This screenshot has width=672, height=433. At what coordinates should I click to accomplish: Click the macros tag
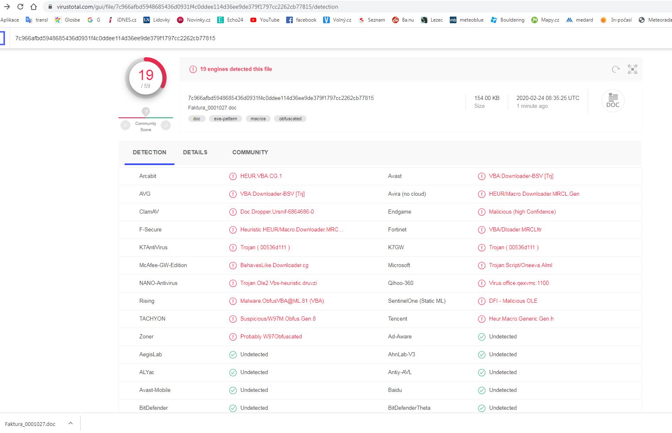tap(258, 119)
